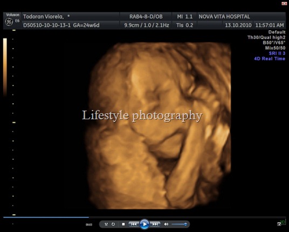Screen dimensions: 289x232
Task: Click the NOVA VITA HOSPITAL label
Action: click(x=224, y=17)
